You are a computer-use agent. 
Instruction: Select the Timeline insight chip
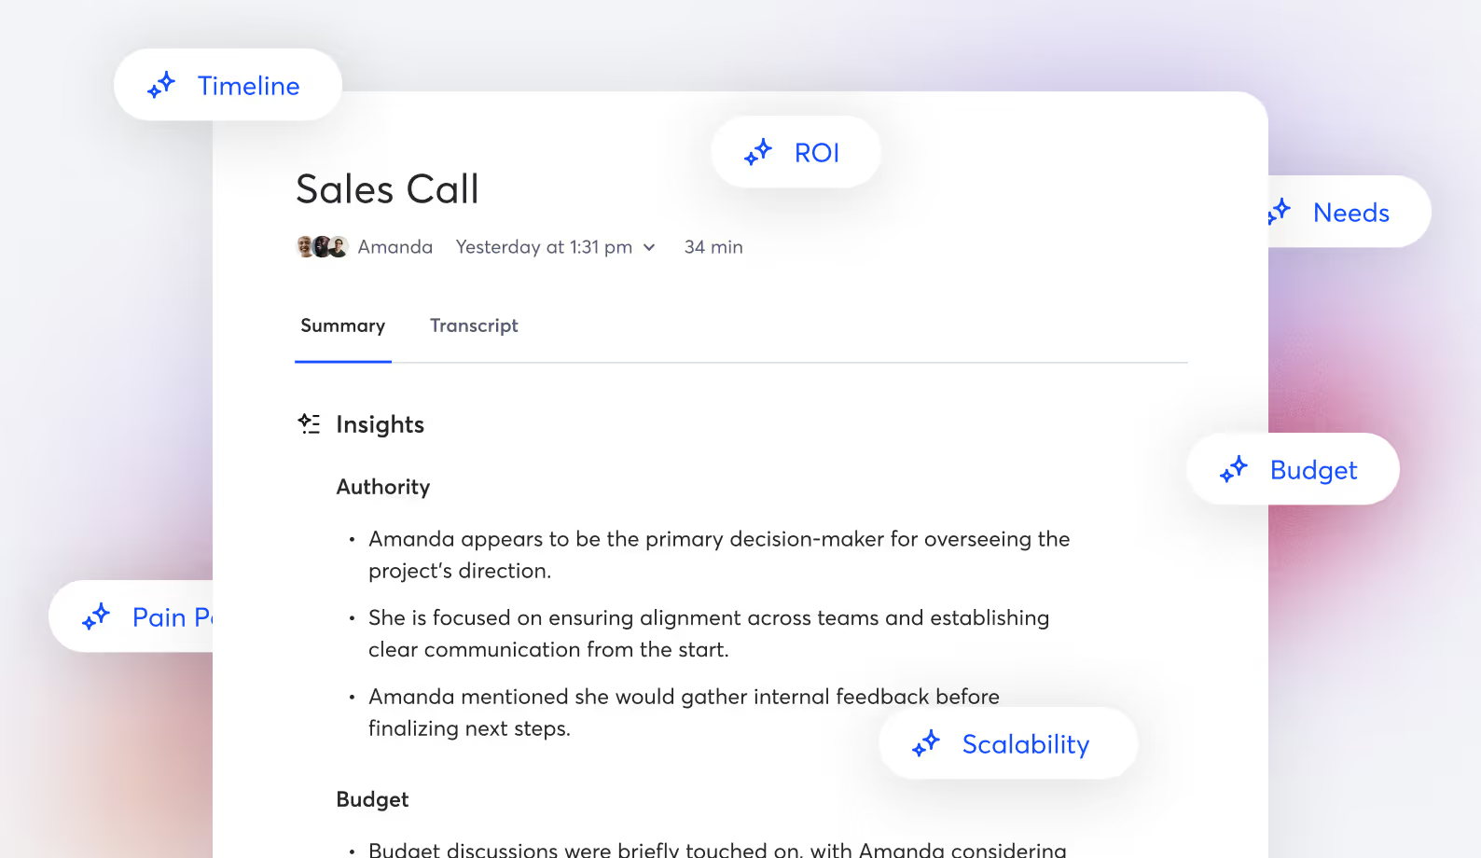[x=228, y=85]
